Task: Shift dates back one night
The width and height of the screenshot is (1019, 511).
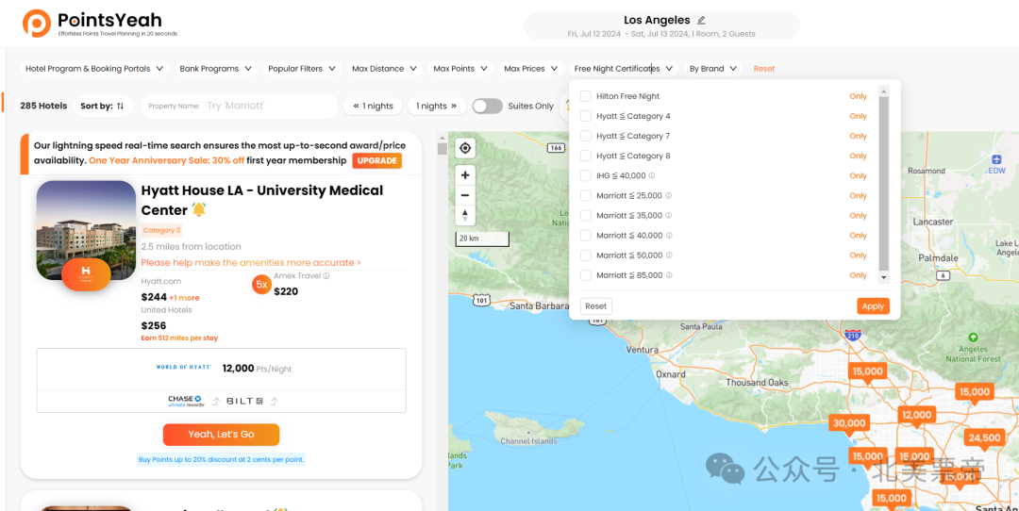Action: 373,106
